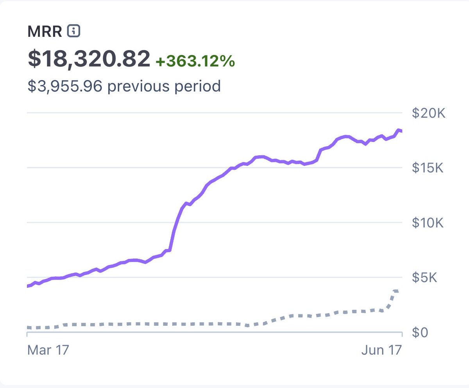Select the $15K axis label
The height and width of the screenshot is (388, 469).
coord(429,168)
